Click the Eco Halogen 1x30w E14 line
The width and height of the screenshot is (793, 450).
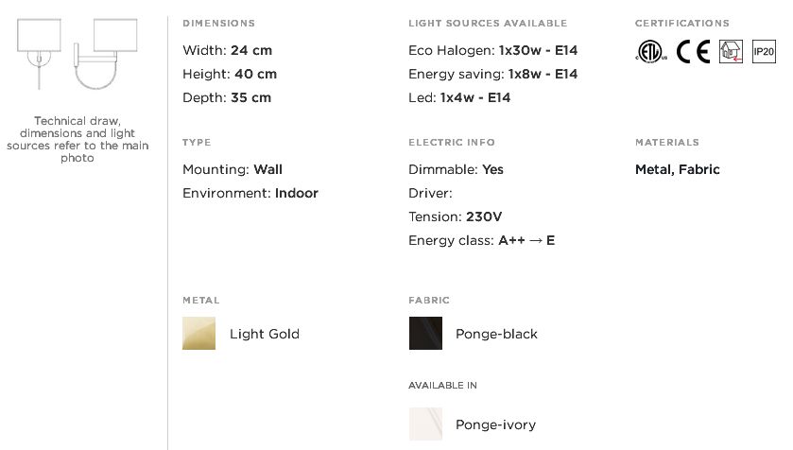tap(493, 50)
